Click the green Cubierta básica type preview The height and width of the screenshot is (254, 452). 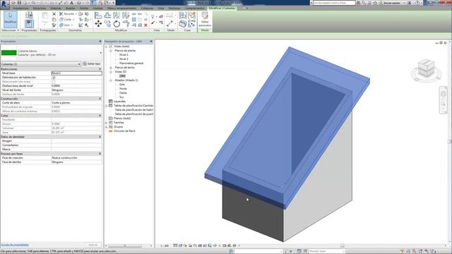[9, 53]
